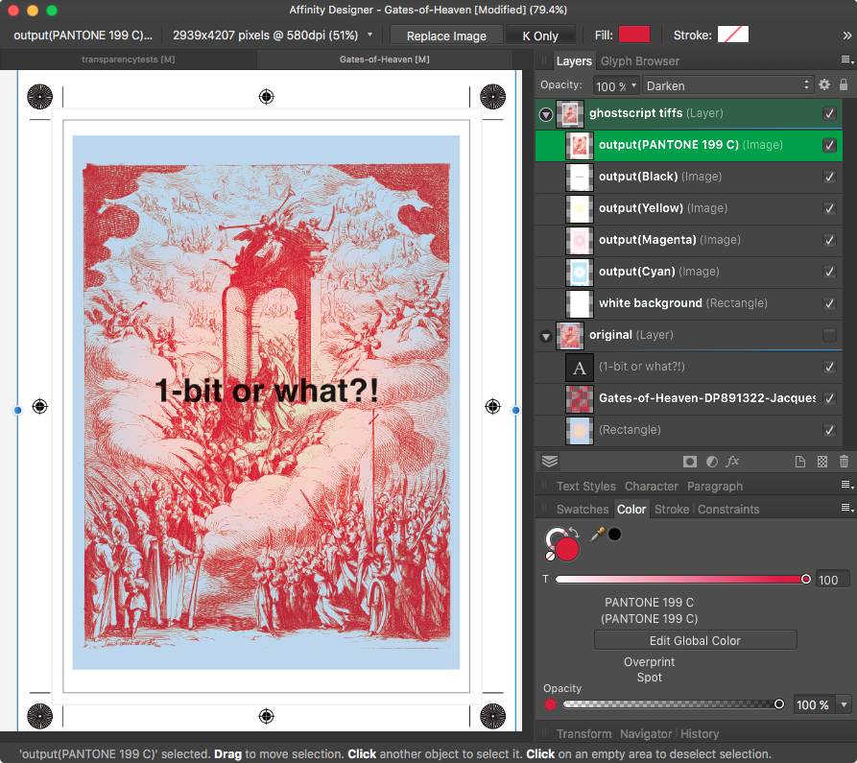Open the Navigator tab
The height and width of the screenshot is (763, 857).
click(646, 734)
